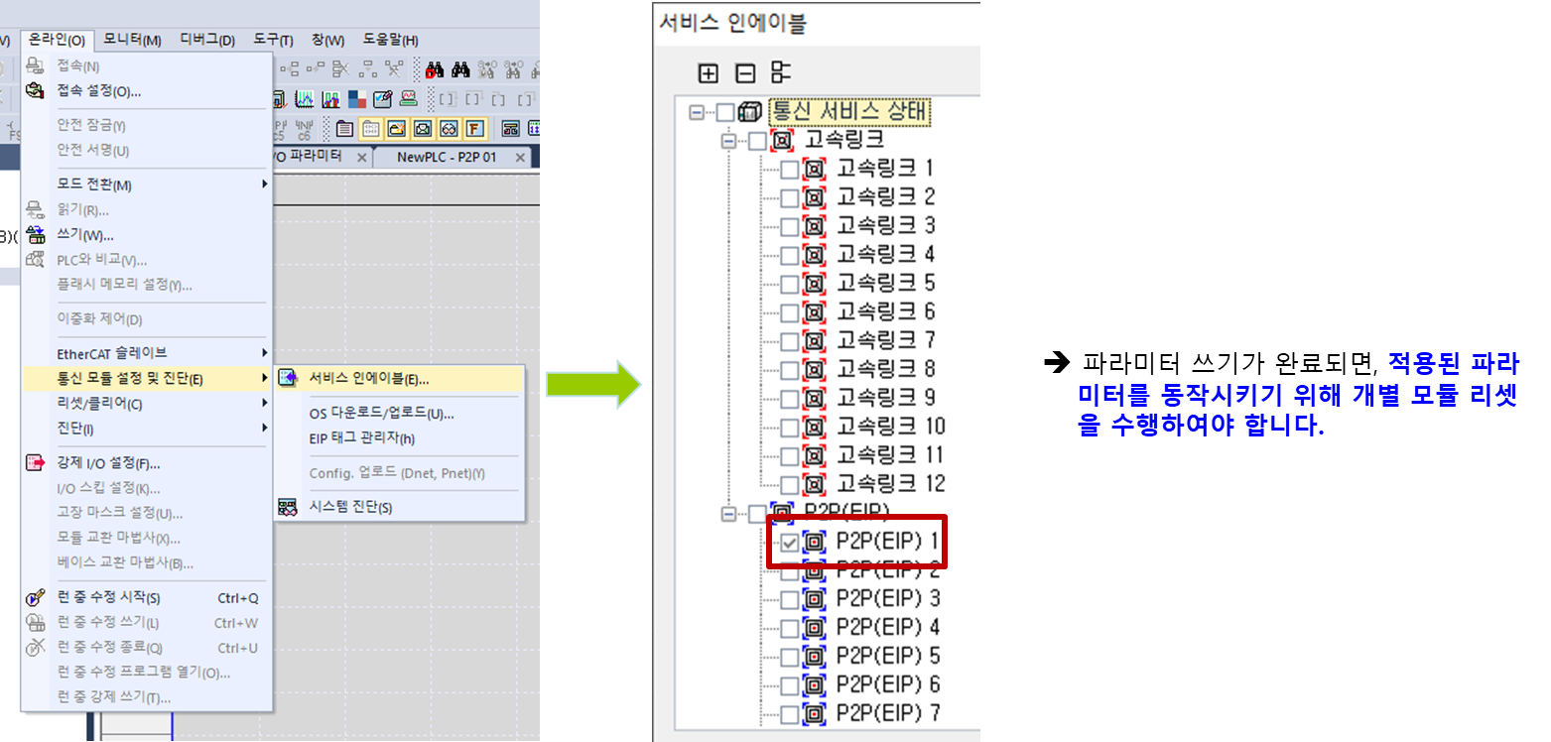The width and height of the screenshot is (1551, 742).
Task: Expand the EtherCAT 슬레이브 submenu arrow
Action: click(264, 352)
